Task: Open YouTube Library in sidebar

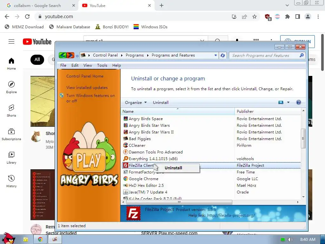Action: tap(11, 158)
